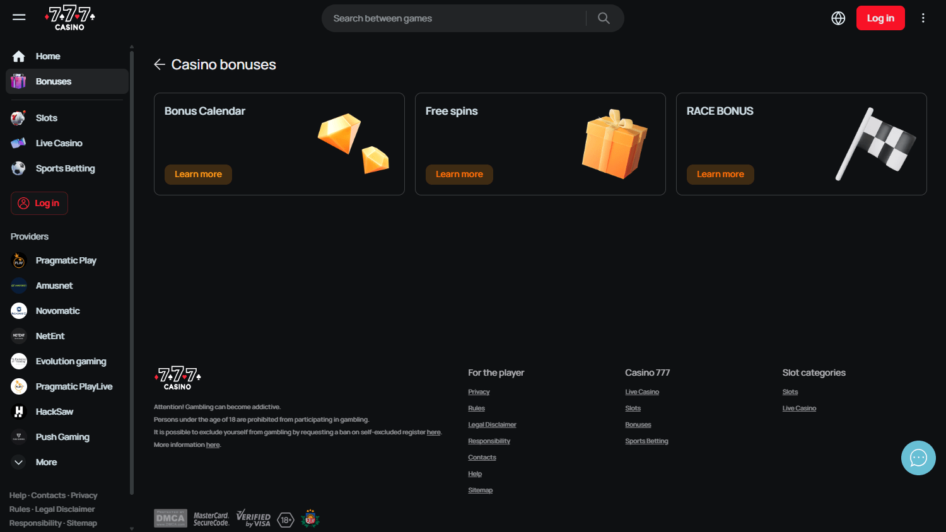
Task: Click the Sports Betting soccer ball icon
Action: [x=19, y=168]
